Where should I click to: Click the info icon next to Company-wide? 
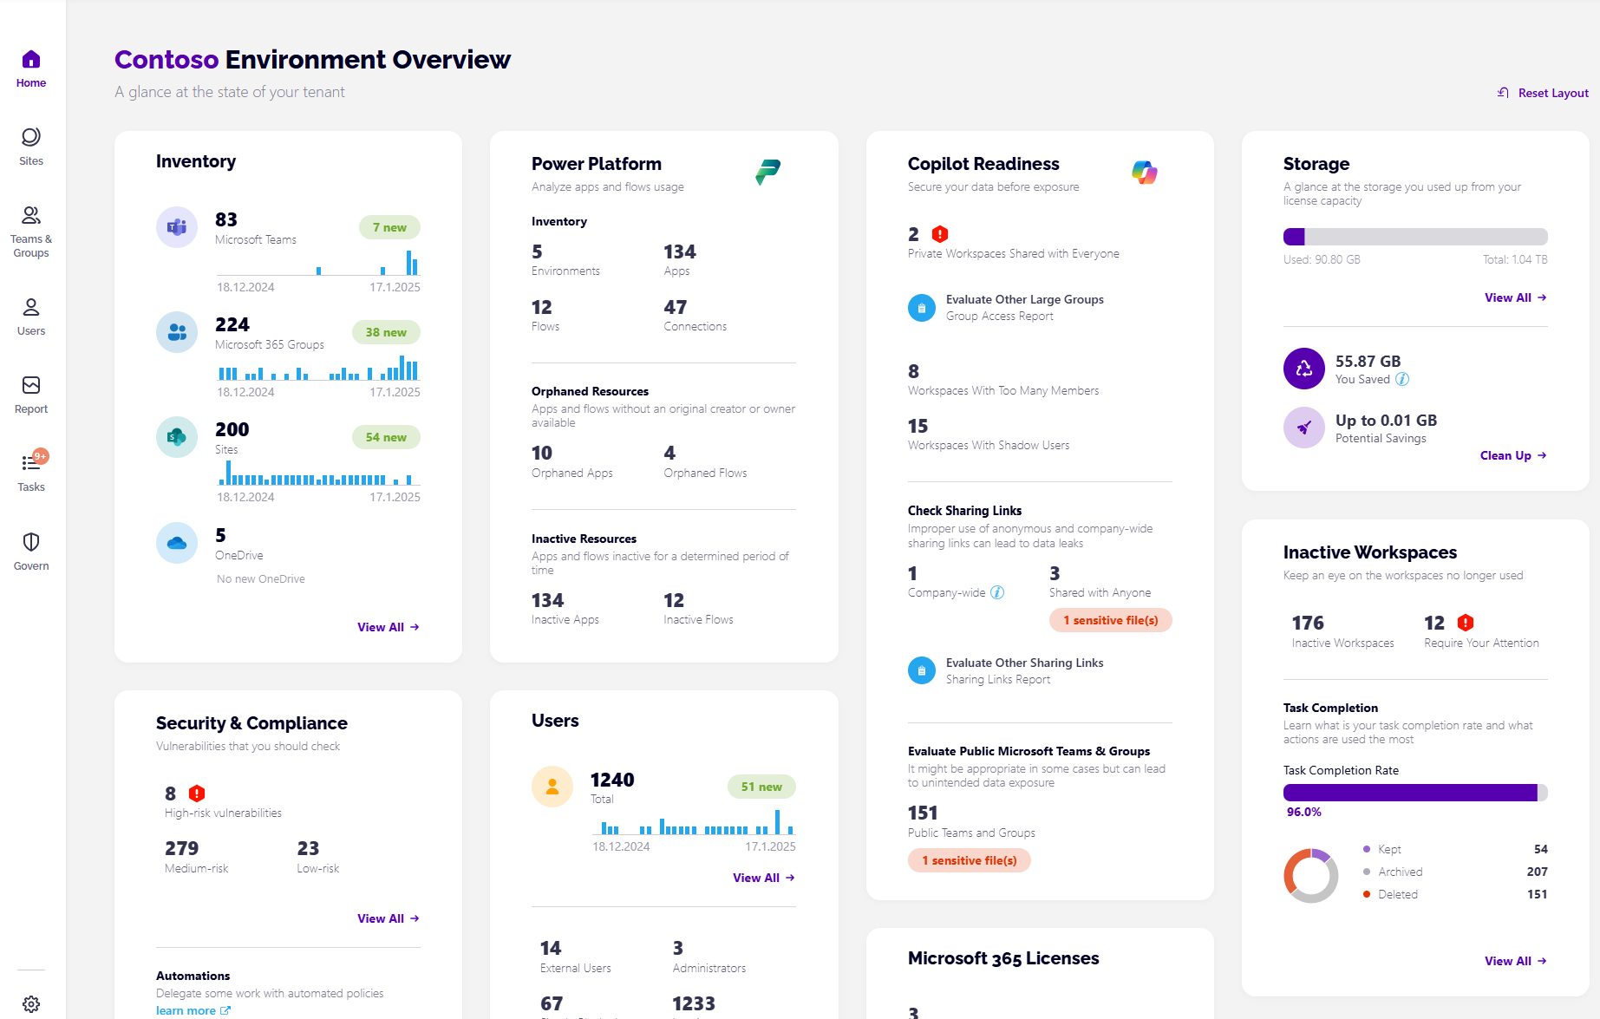997,593
